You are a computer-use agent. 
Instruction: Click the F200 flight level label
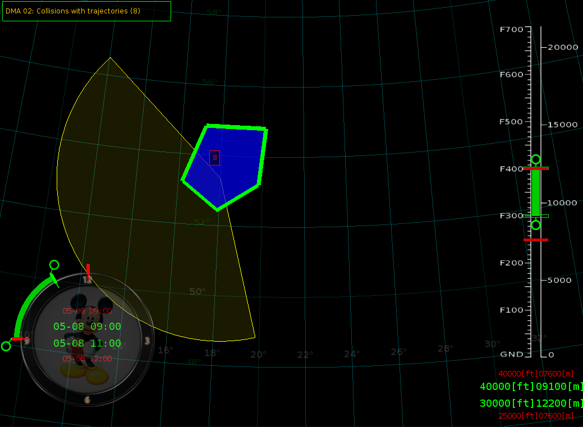(512, 263)
